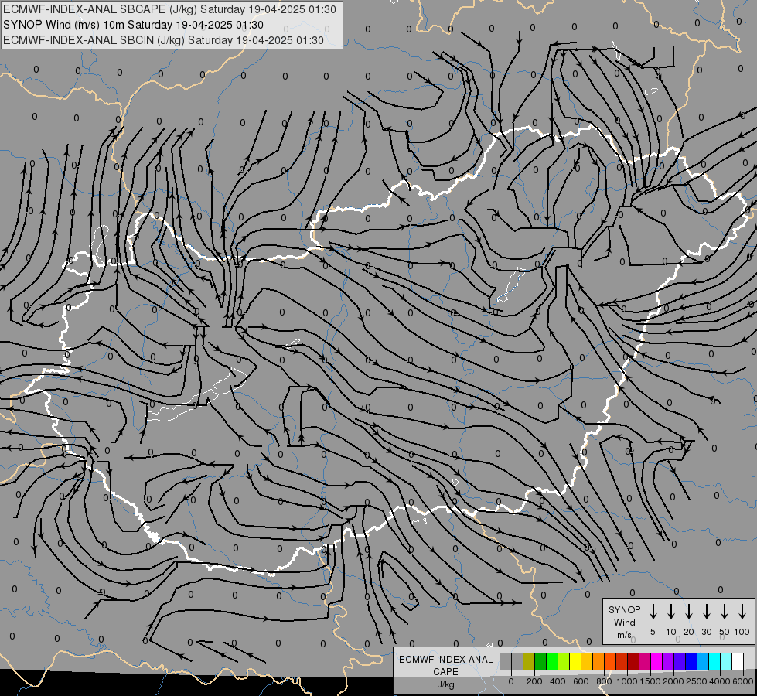The image size is (757, 696).
Task: Select the dark red CAPE swatch at 1000
Action: (x=633, y=661)
